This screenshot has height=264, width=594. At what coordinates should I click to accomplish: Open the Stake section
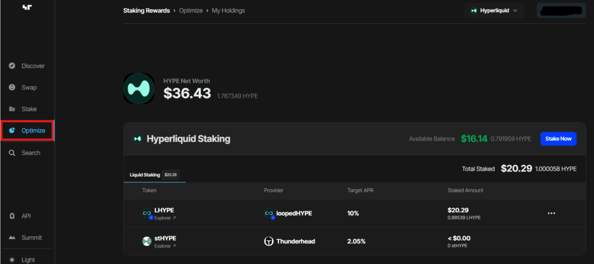pyautogui.click(x=23, y=109)
